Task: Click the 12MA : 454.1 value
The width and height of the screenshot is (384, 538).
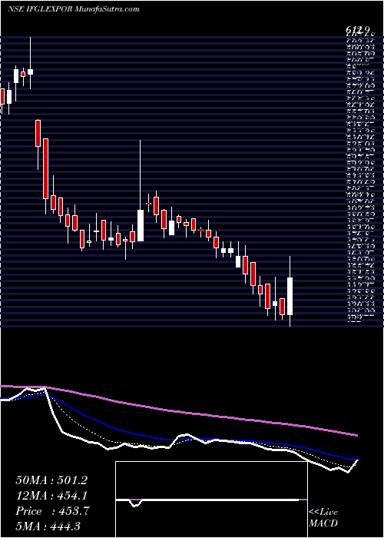Action: coord(51,496)
